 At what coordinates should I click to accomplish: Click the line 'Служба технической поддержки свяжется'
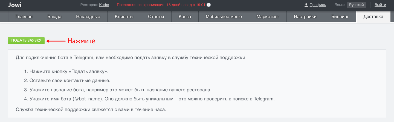point(91,110)
